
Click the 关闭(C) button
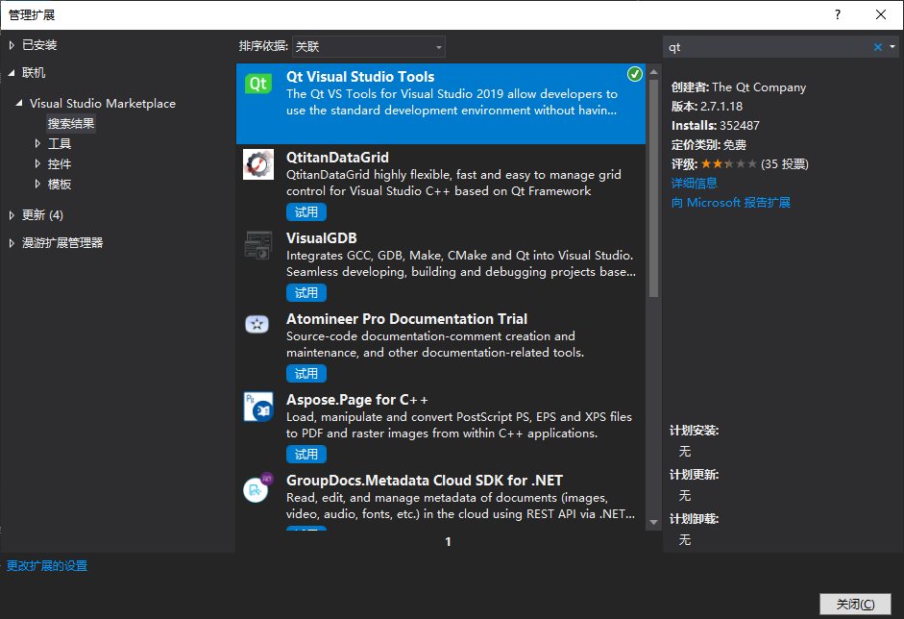855,604
